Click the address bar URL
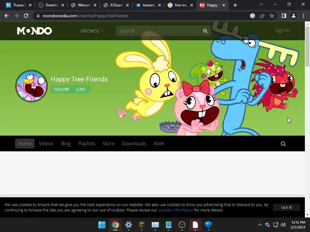This screenshot has height=232, width=310. click(x=86, y=16)
